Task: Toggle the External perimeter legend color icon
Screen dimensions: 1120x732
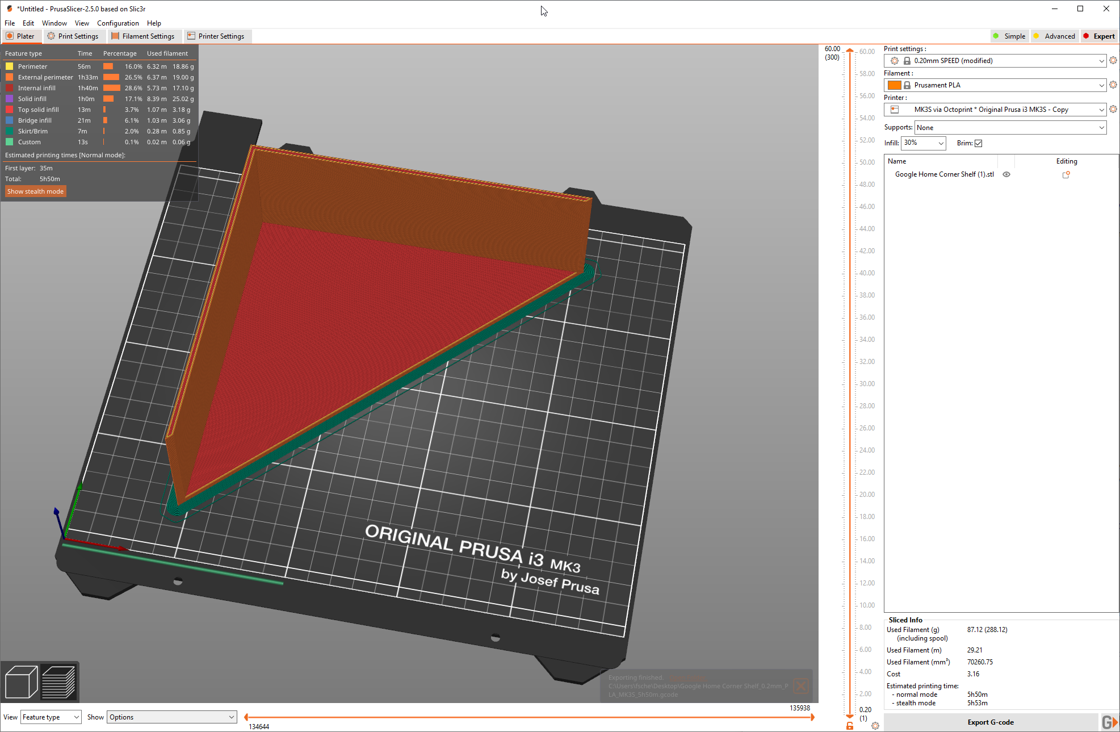Action: point(10,77)
